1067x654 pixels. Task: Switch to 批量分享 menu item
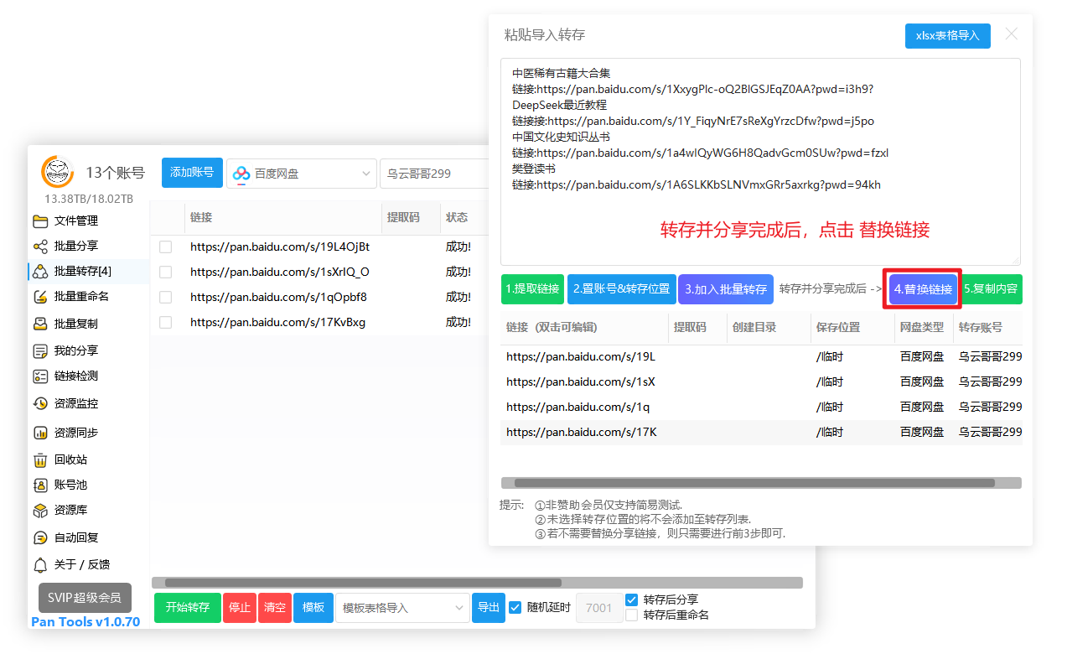tap(76, 247)
